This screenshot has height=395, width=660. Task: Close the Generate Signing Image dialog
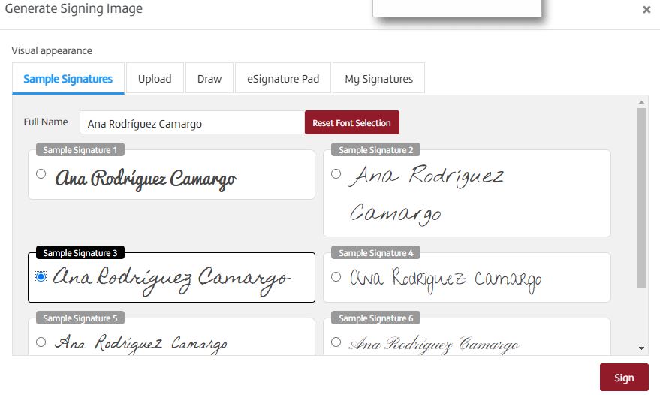pyautogui.click(x=646, y=10)
